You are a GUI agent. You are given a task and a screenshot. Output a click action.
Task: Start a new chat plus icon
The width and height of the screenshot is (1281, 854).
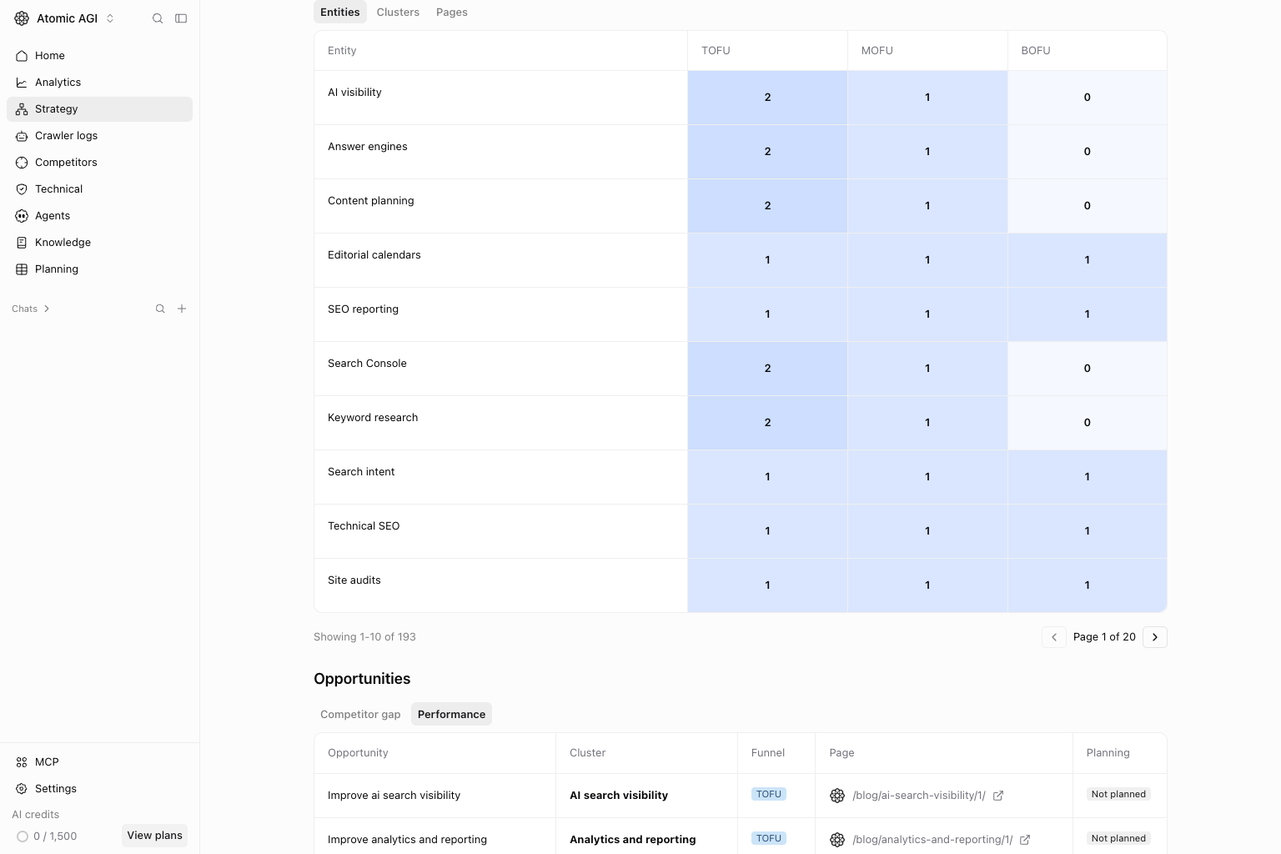[182, 309]
